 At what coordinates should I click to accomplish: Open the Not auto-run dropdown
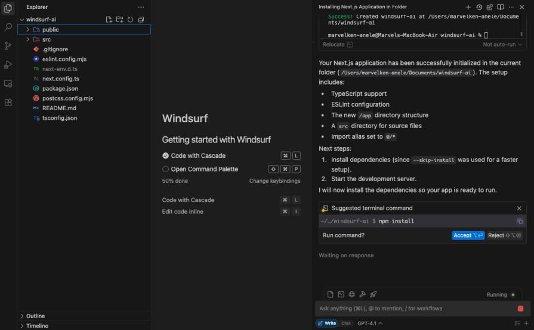click(x=502, y=45)
